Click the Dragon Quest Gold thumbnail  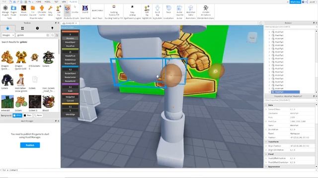click(x=21, y=57)
